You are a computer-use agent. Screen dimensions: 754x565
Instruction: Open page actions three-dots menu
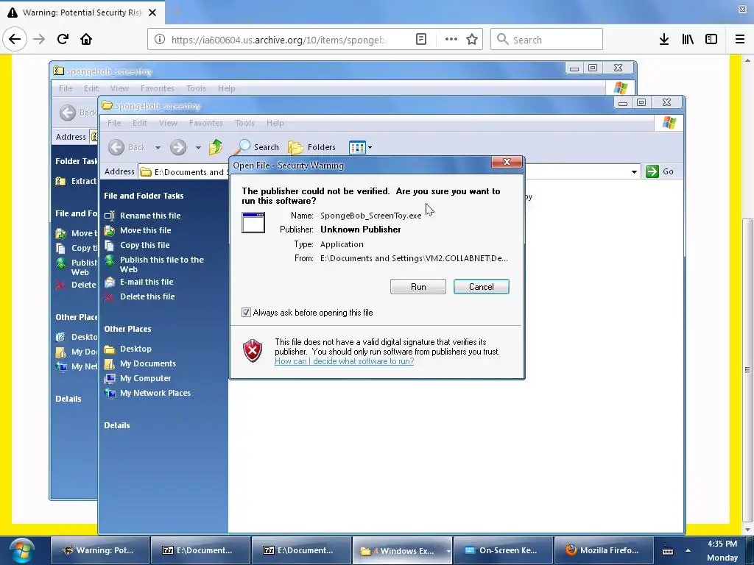(451, 40)
